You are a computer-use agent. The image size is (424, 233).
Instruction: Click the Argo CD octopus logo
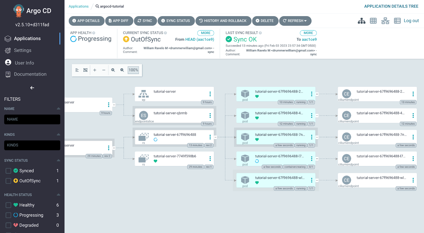[19, 11]
